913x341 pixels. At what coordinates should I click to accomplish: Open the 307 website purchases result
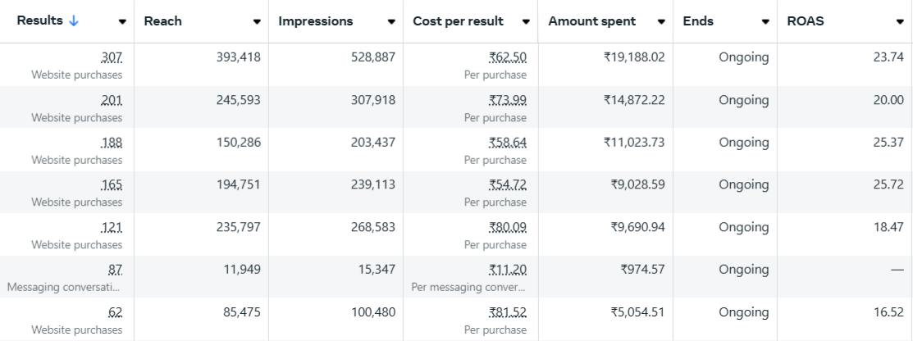[x=112, y=57]
